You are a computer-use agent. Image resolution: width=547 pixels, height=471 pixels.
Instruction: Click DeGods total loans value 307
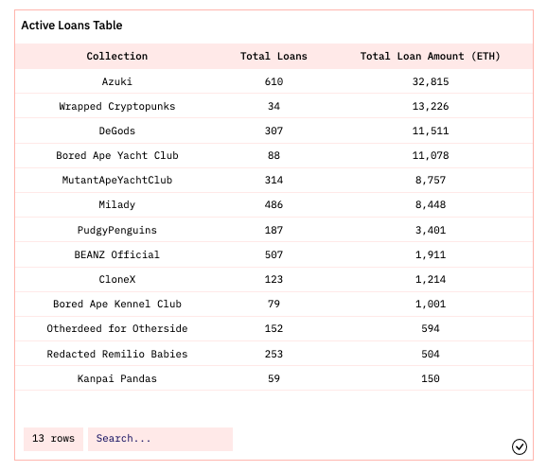pos(273,131)
